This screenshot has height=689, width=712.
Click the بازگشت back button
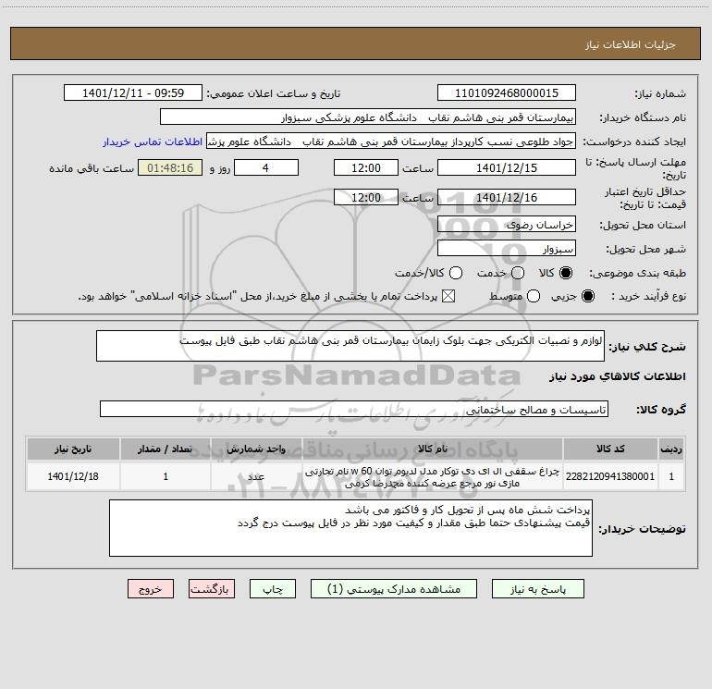coord(212,588)
